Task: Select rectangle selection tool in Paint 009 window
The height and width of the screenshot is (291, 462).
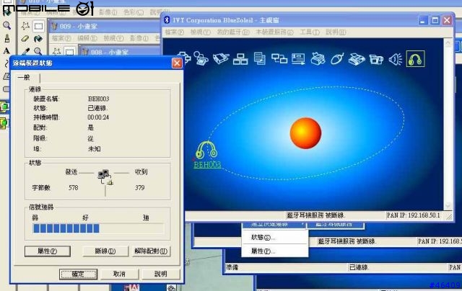Action: (x=38, y=26)
